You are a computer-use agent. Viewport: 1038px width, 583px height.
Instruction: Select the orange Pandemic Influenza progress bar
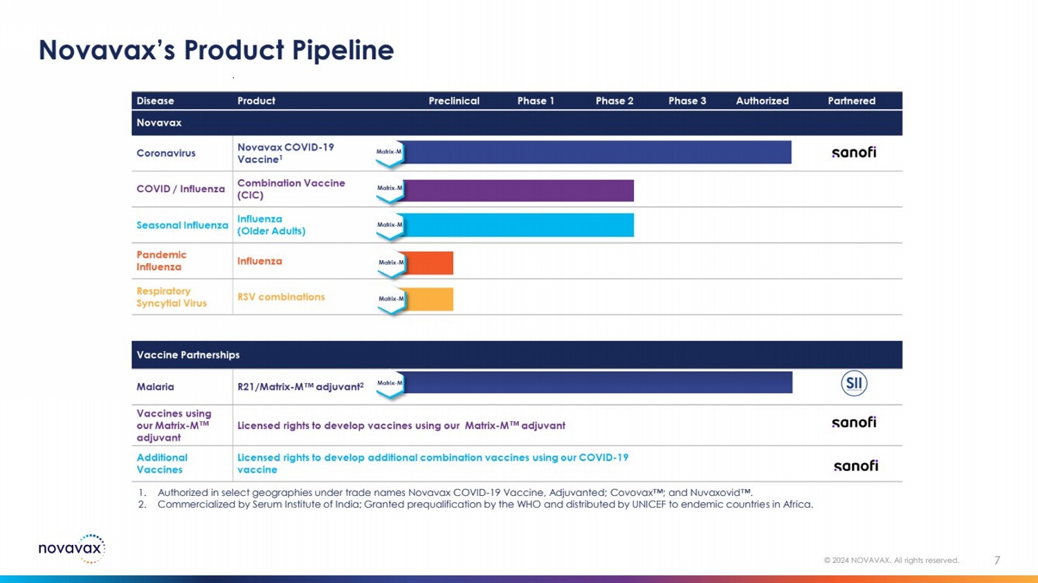pos(430,263)
